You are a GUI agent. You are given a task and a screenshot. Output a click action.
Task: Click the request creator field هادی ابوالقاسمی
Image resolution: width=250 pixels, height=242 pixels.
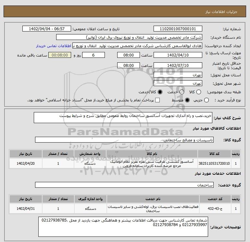coord(137,46)
